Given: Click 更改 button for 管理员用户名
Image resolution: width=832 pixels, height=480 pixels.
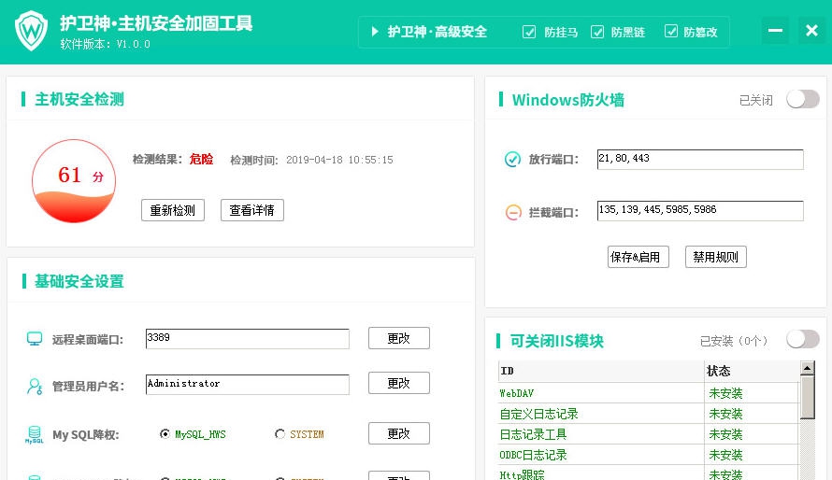Looking at the screenshot, I should (399, 383).
